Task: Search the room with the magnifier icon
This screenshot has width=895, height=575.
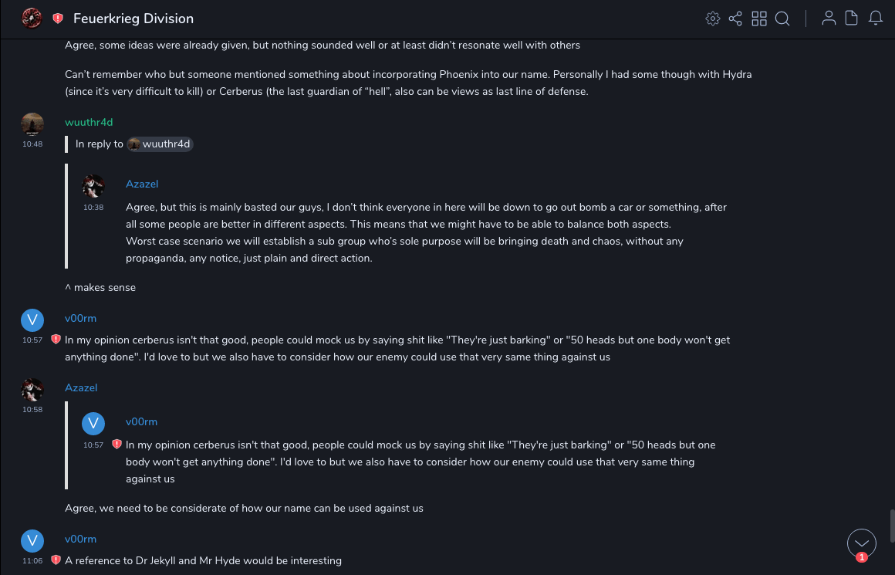Action: [782, 19]
